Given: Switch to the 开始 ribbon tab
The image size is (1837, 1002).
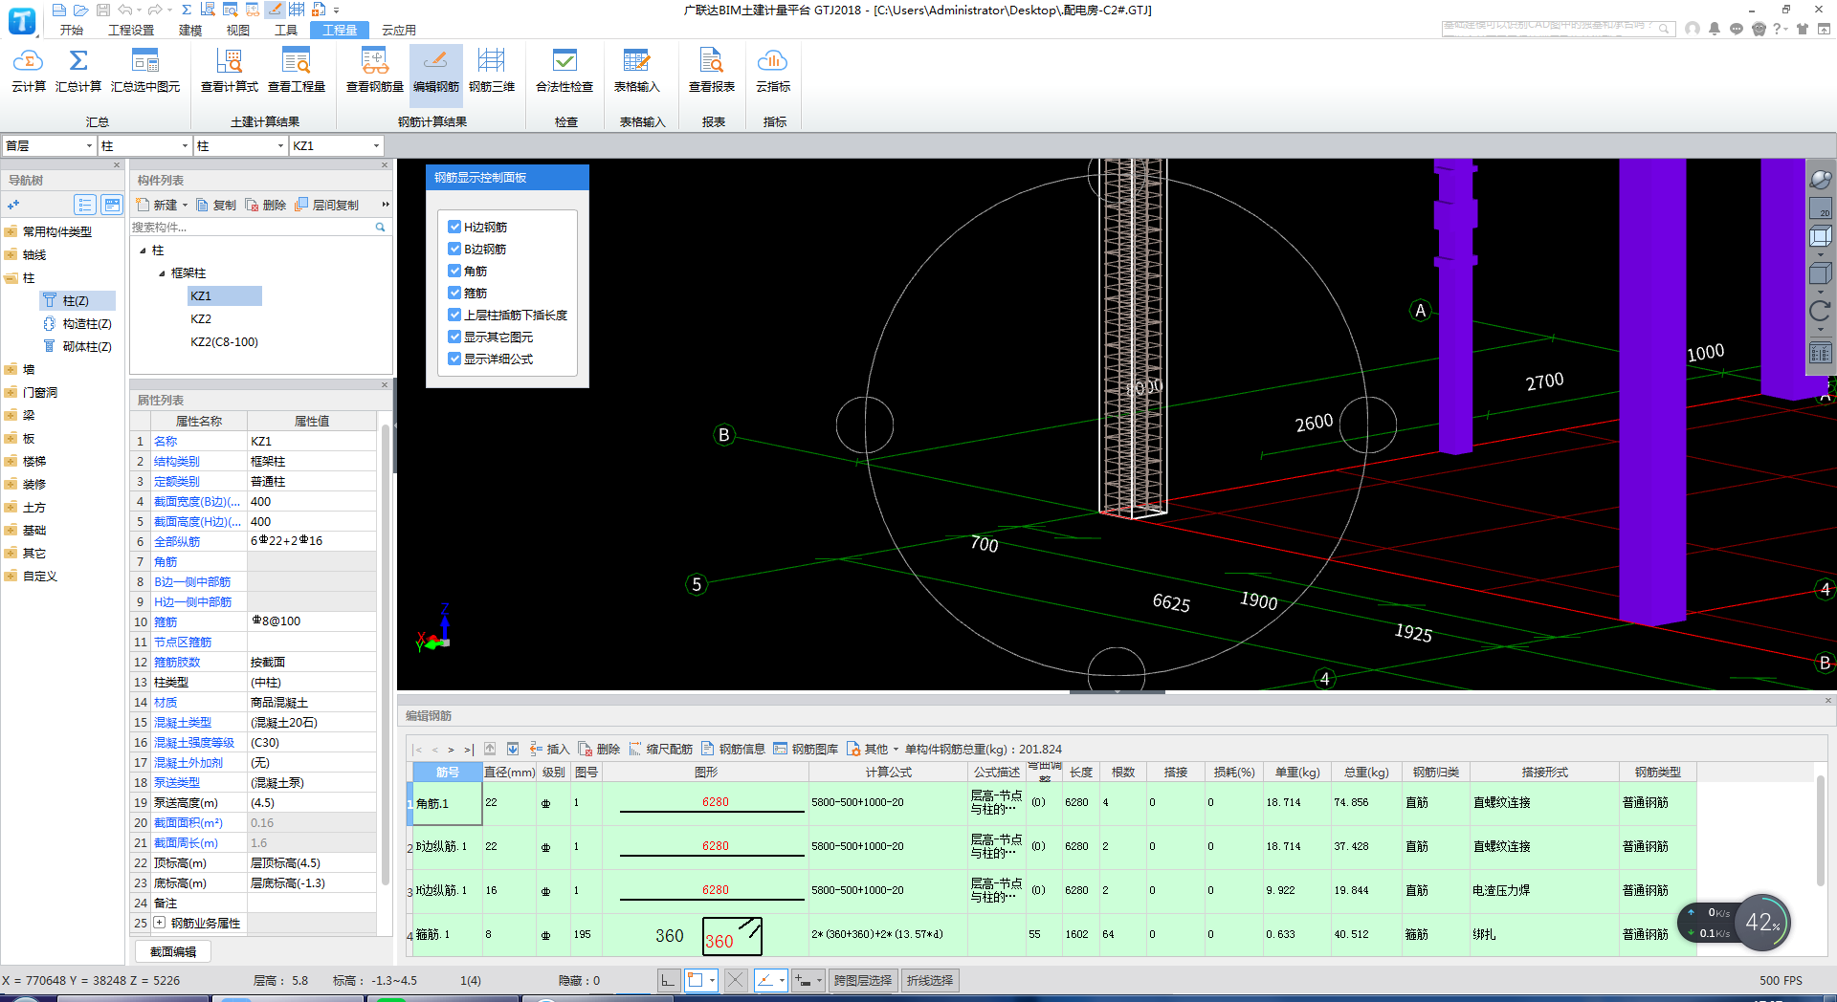Looking at the screenshot, I should pyautogui.click(x=71, y=30).
